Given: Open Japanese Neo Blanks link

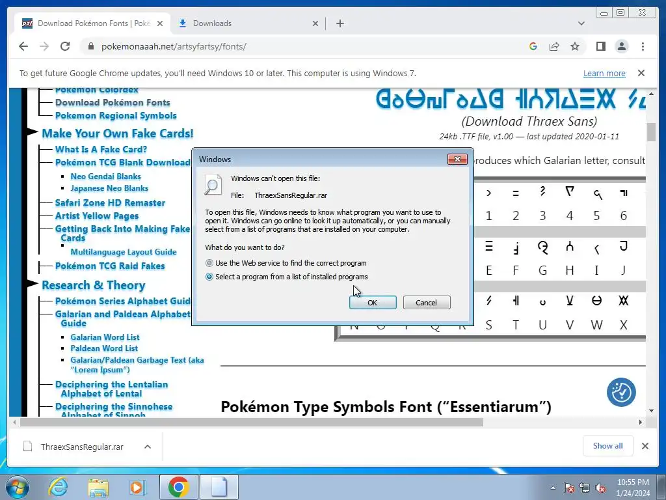Looking at the screenshot, I should 109,188.
